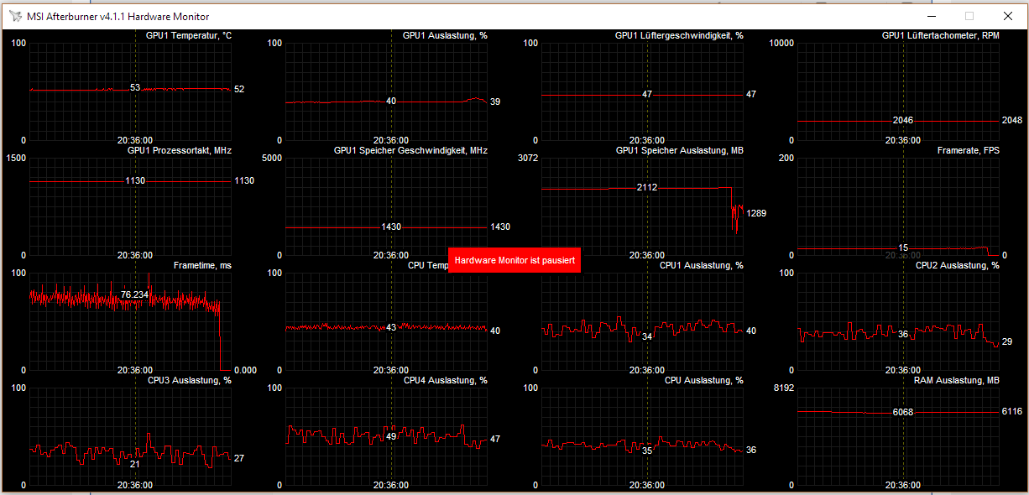Click the fan tachometer current value 2048

pos(1012,120)
